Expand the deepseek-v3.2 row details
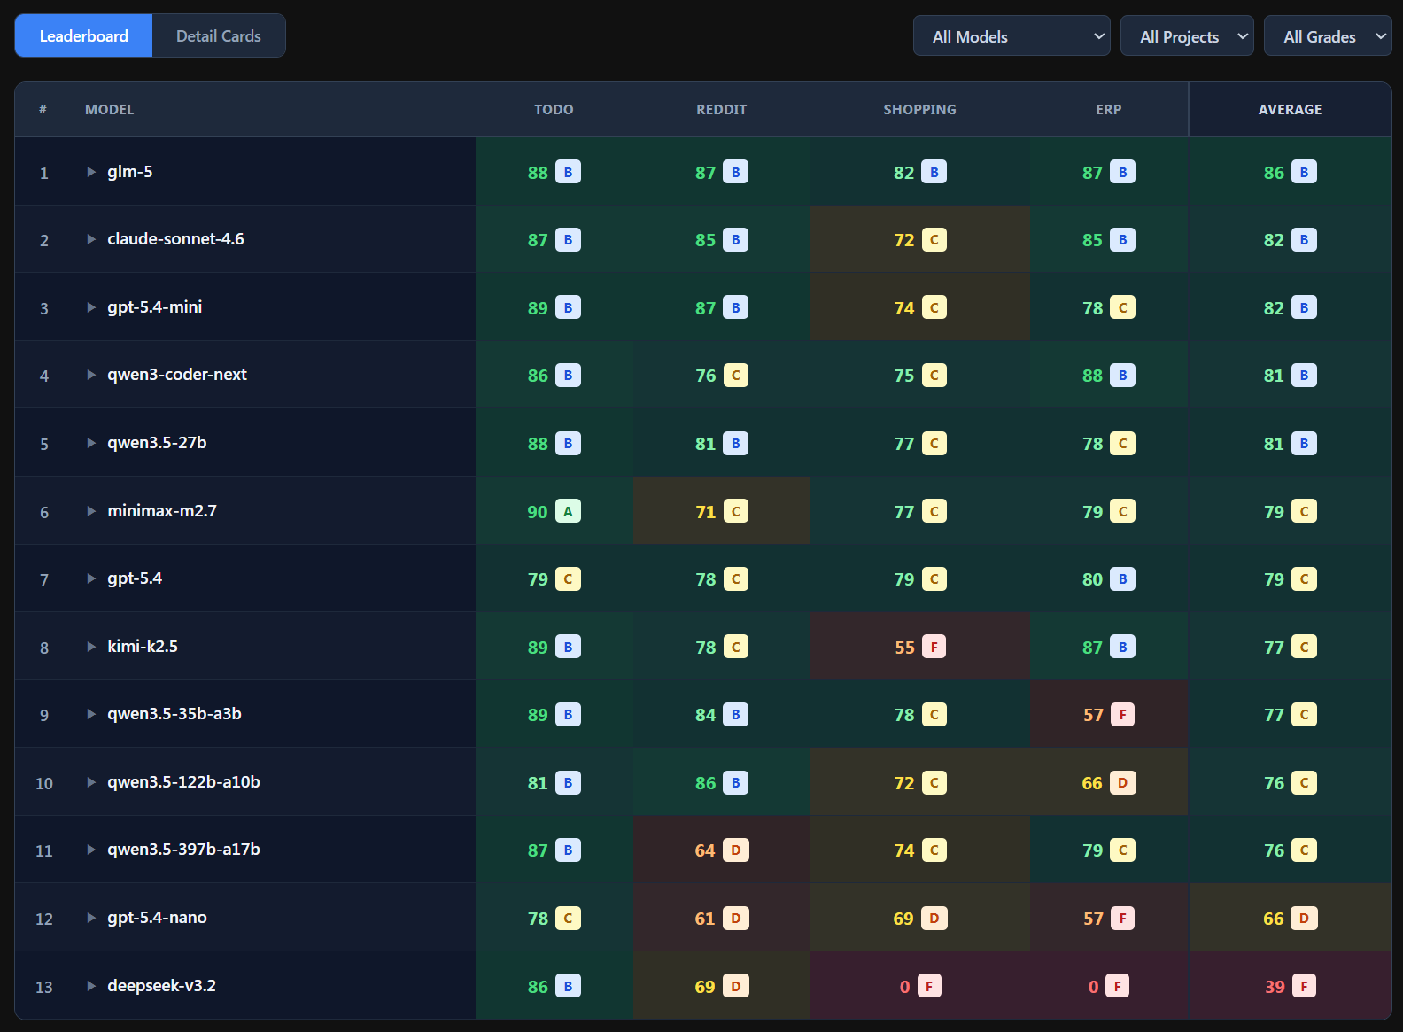1403x1032 pixels. coord(91,986)
